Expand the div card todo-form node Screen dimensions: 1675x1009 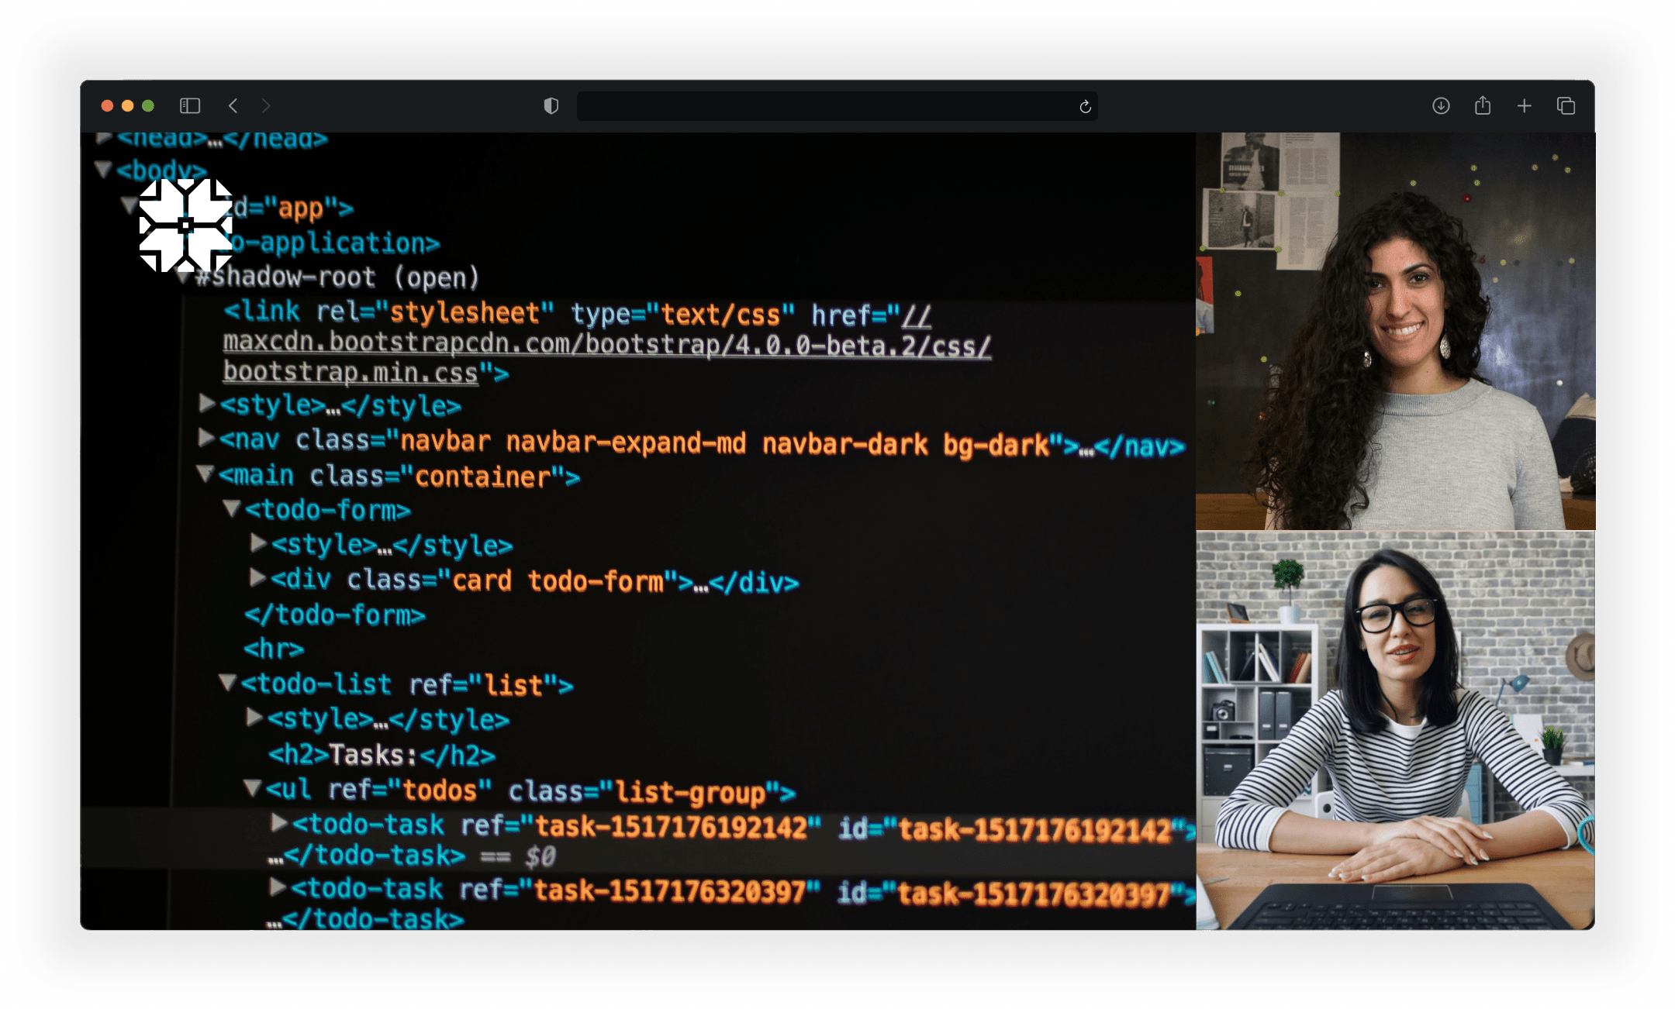tap(257, 577)
